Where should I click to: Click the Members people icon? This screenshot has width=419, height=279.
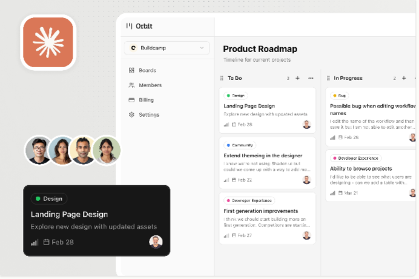point(131,85)
